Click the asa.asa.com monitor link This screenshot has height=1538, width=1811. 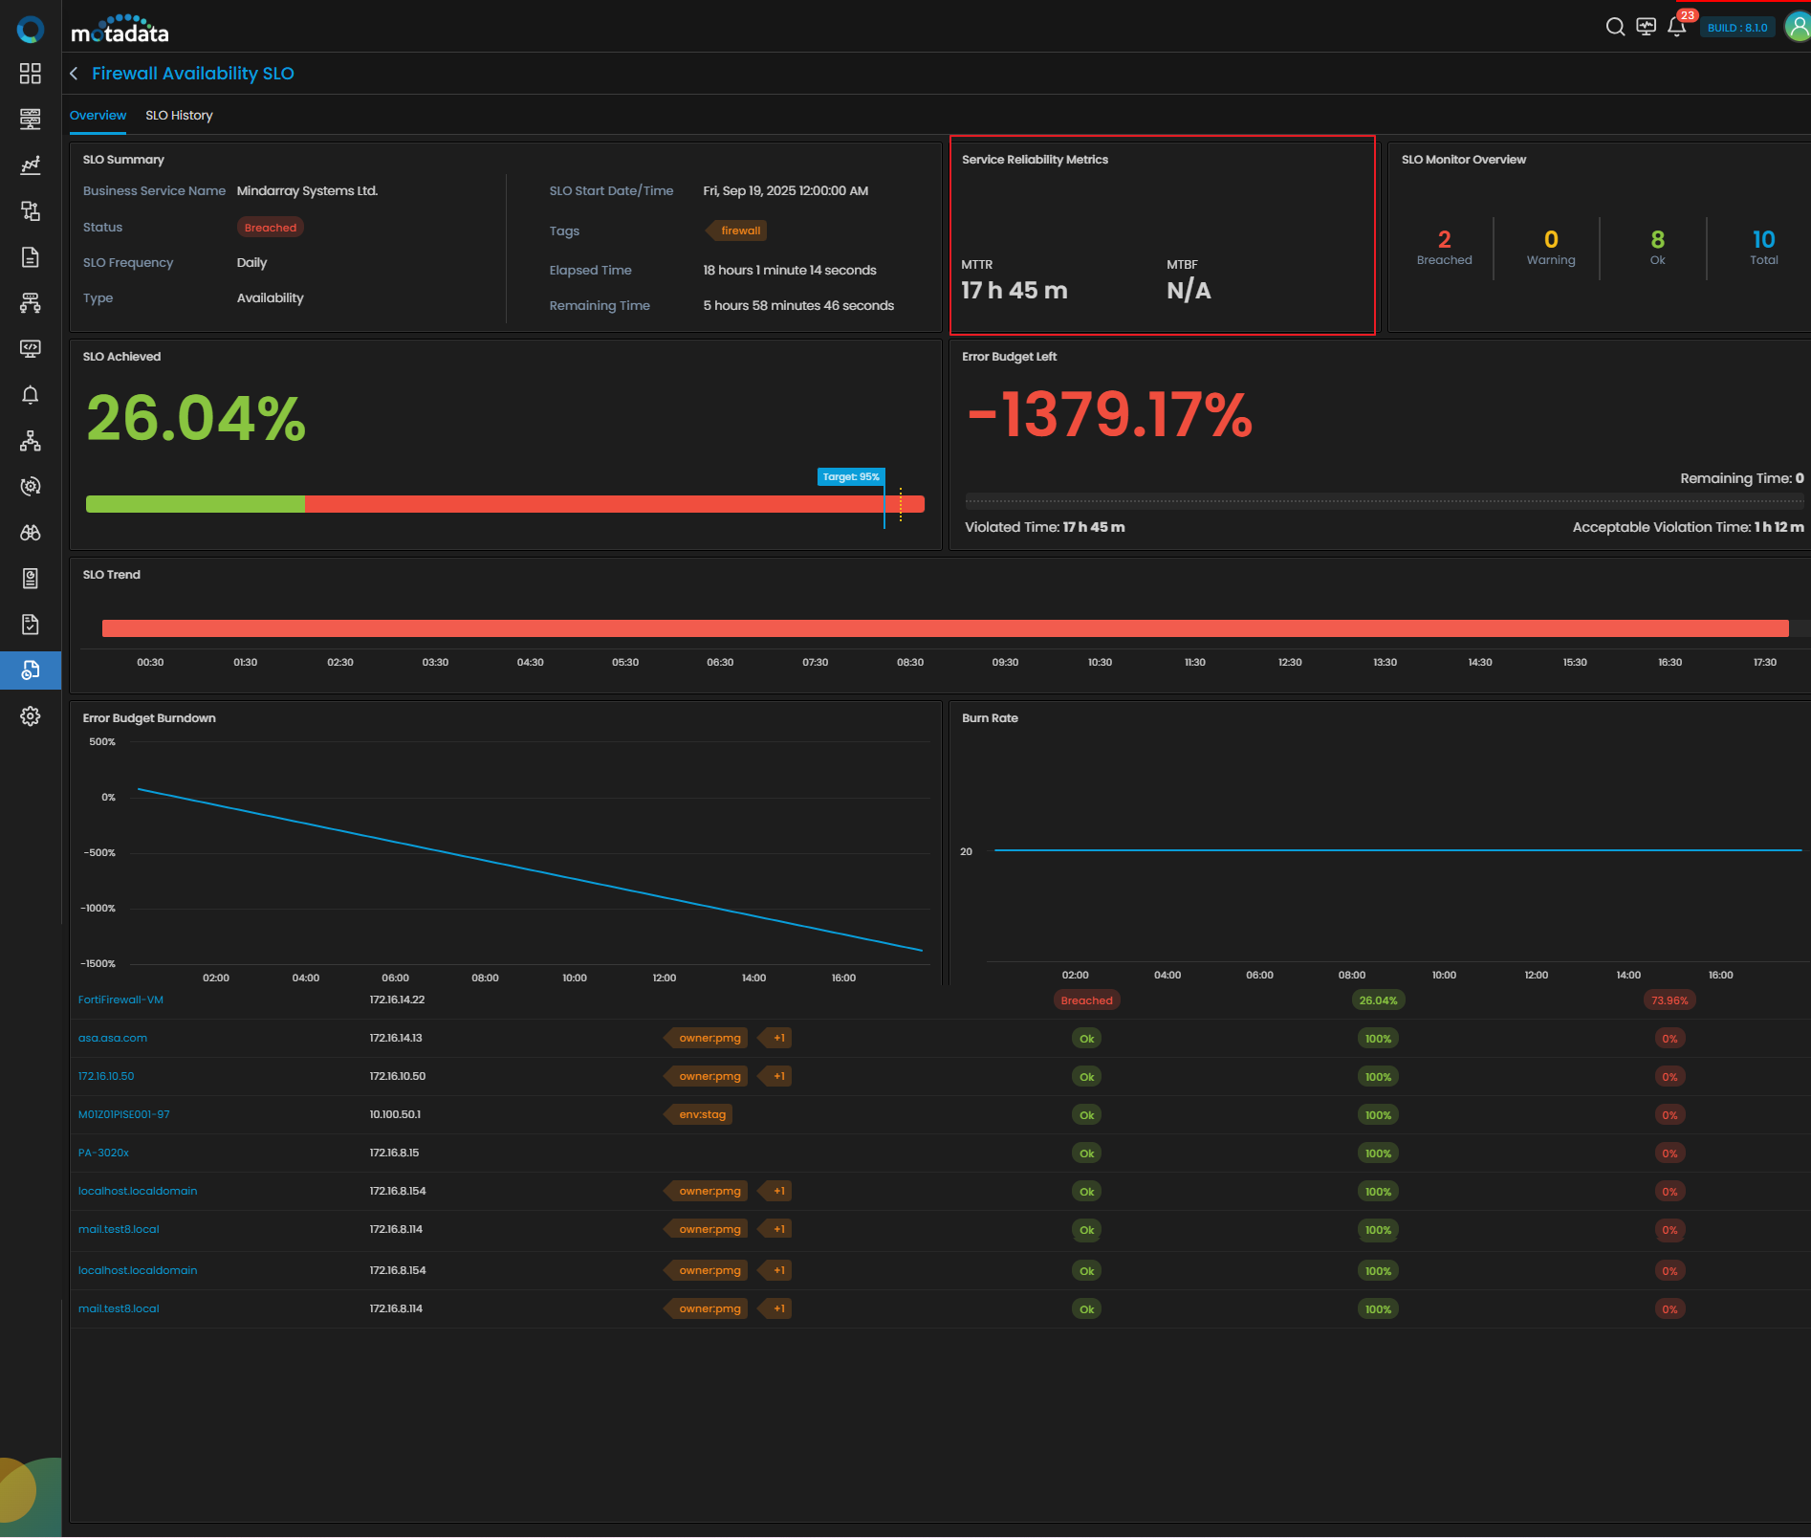point(113,1038)
